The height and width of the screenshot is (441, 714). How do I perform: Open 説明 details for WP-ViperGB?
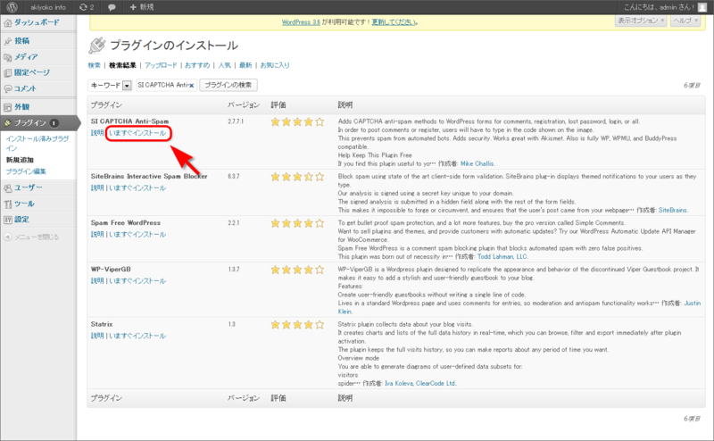(97, 281)
